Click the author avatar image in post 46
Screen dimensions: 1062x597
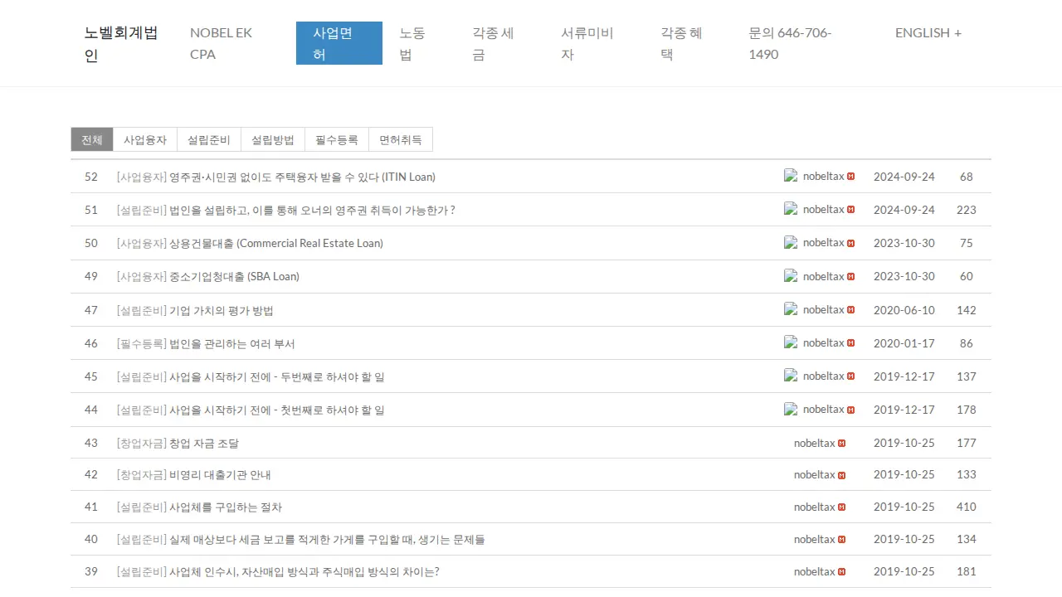click(791, 342)
